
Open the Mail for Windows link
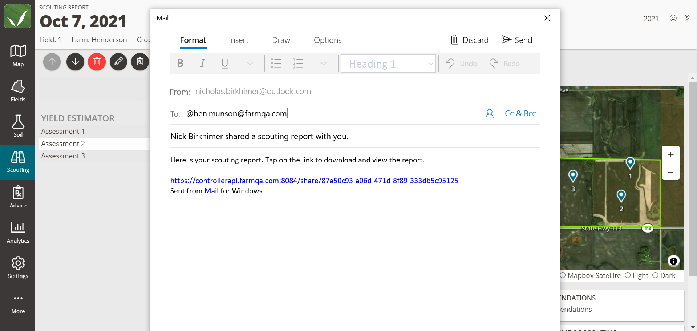(x=211, y=191)
